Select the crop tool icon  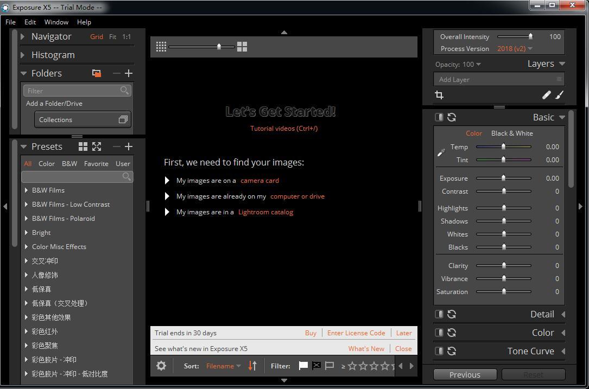[439, 95]
